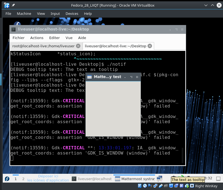Open VirtualBox Help menu
The height and width of the screenshot is (190, 223).
[x=88, y=14]
